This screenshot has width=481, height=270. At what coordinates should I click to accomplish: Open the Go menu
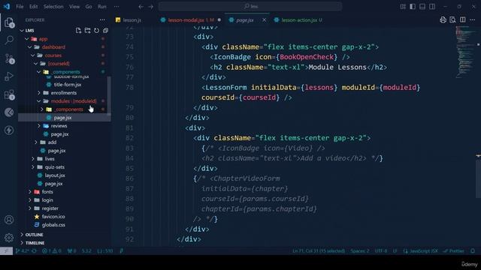coord(89,7)
